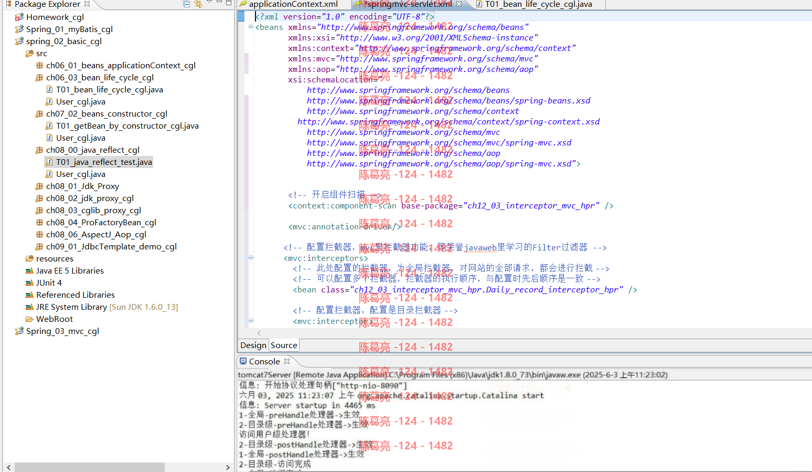Screen dimensions: 812x472
Task: Maximize the Package Explorer panel
Action: click(x=229, y=3)
